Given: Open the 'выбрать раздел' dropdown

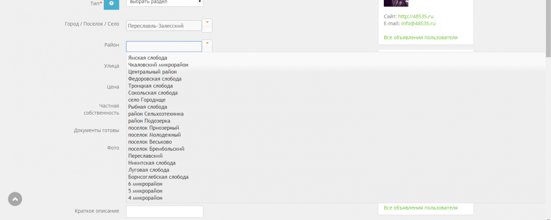Looking at the screenshot, I should [164, 2].
